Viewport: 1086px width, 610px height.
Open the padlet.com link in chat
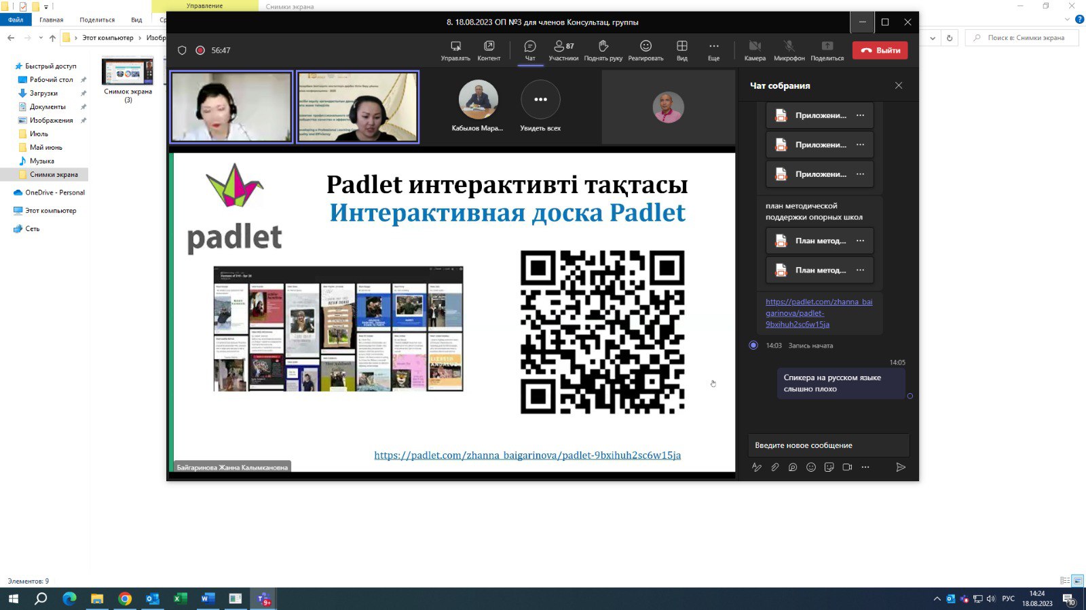pos(819,313)
